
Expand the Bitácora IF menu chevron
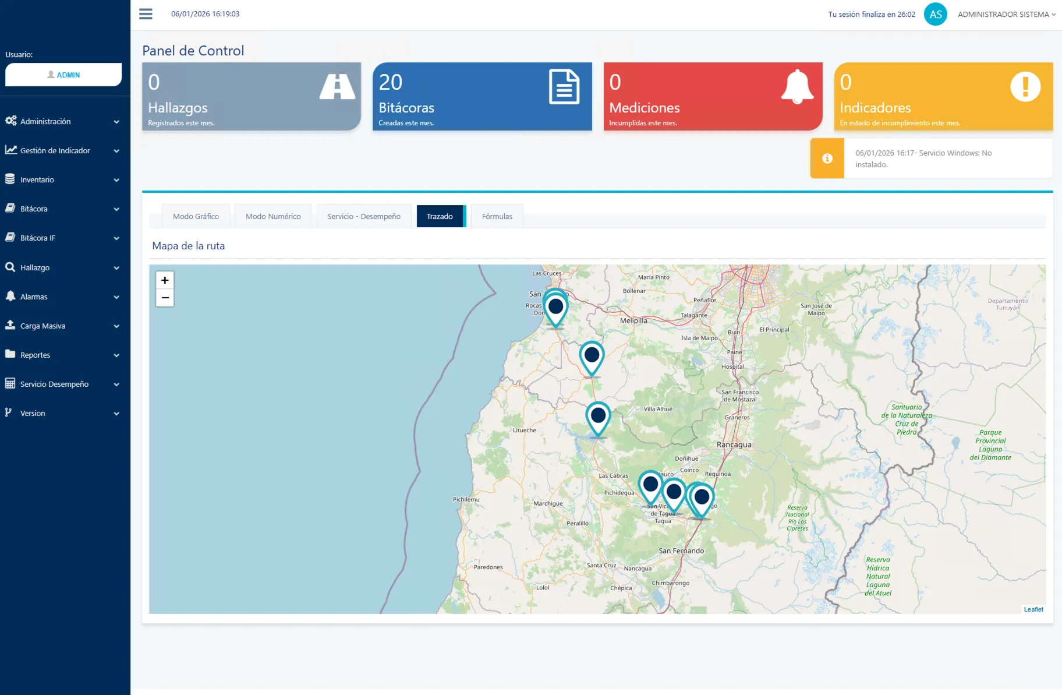116,238
